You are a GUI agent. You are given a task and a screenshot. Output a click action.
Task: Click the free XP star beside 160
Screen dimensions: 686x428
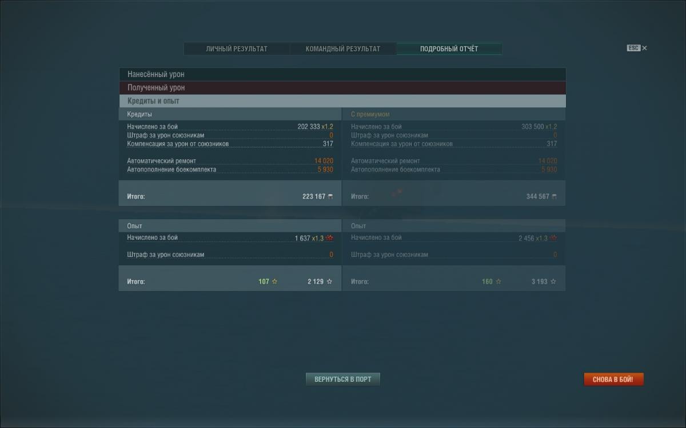[x=498, y=282]
